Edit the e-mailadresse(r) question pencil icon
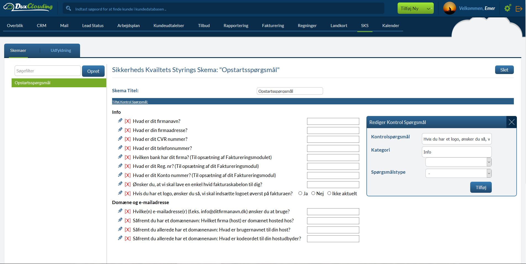This screenshot has height=264, width=526. [x=120, y=211]
